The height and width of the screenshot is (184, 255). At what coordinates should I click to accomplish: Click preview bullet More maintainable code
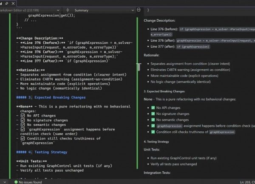(x=184, y=76)
